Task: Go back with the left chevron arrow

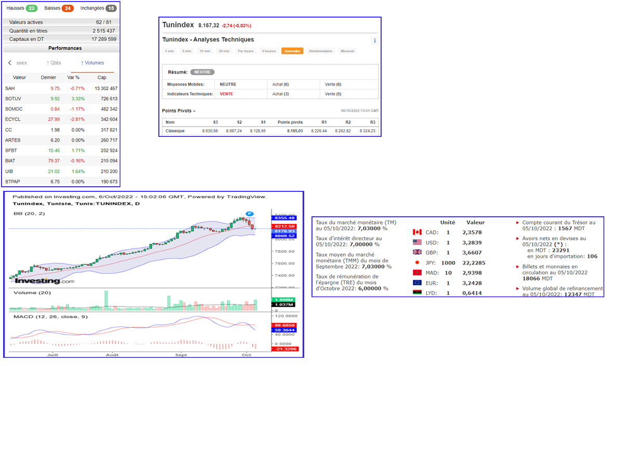Action: coord(9,63)
